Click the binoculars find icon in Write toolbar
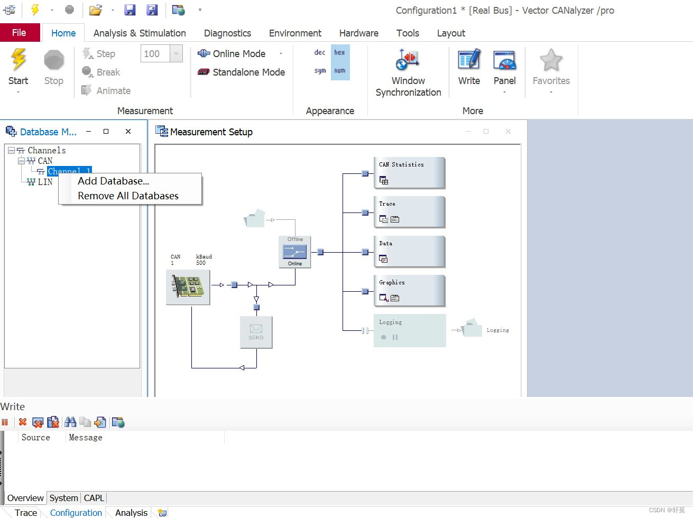Viewport: 693px width, 518px height. click(70, 422)
